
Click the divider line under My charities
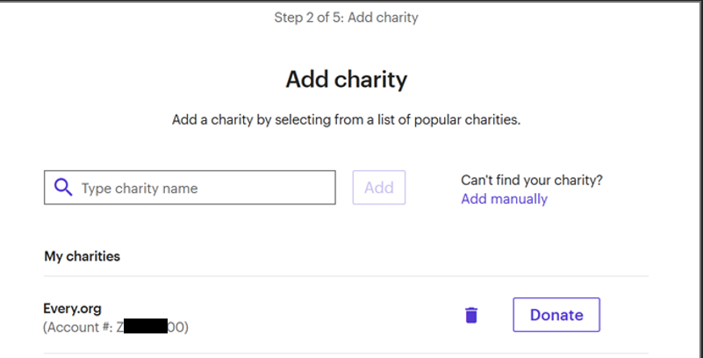(346, 276)
